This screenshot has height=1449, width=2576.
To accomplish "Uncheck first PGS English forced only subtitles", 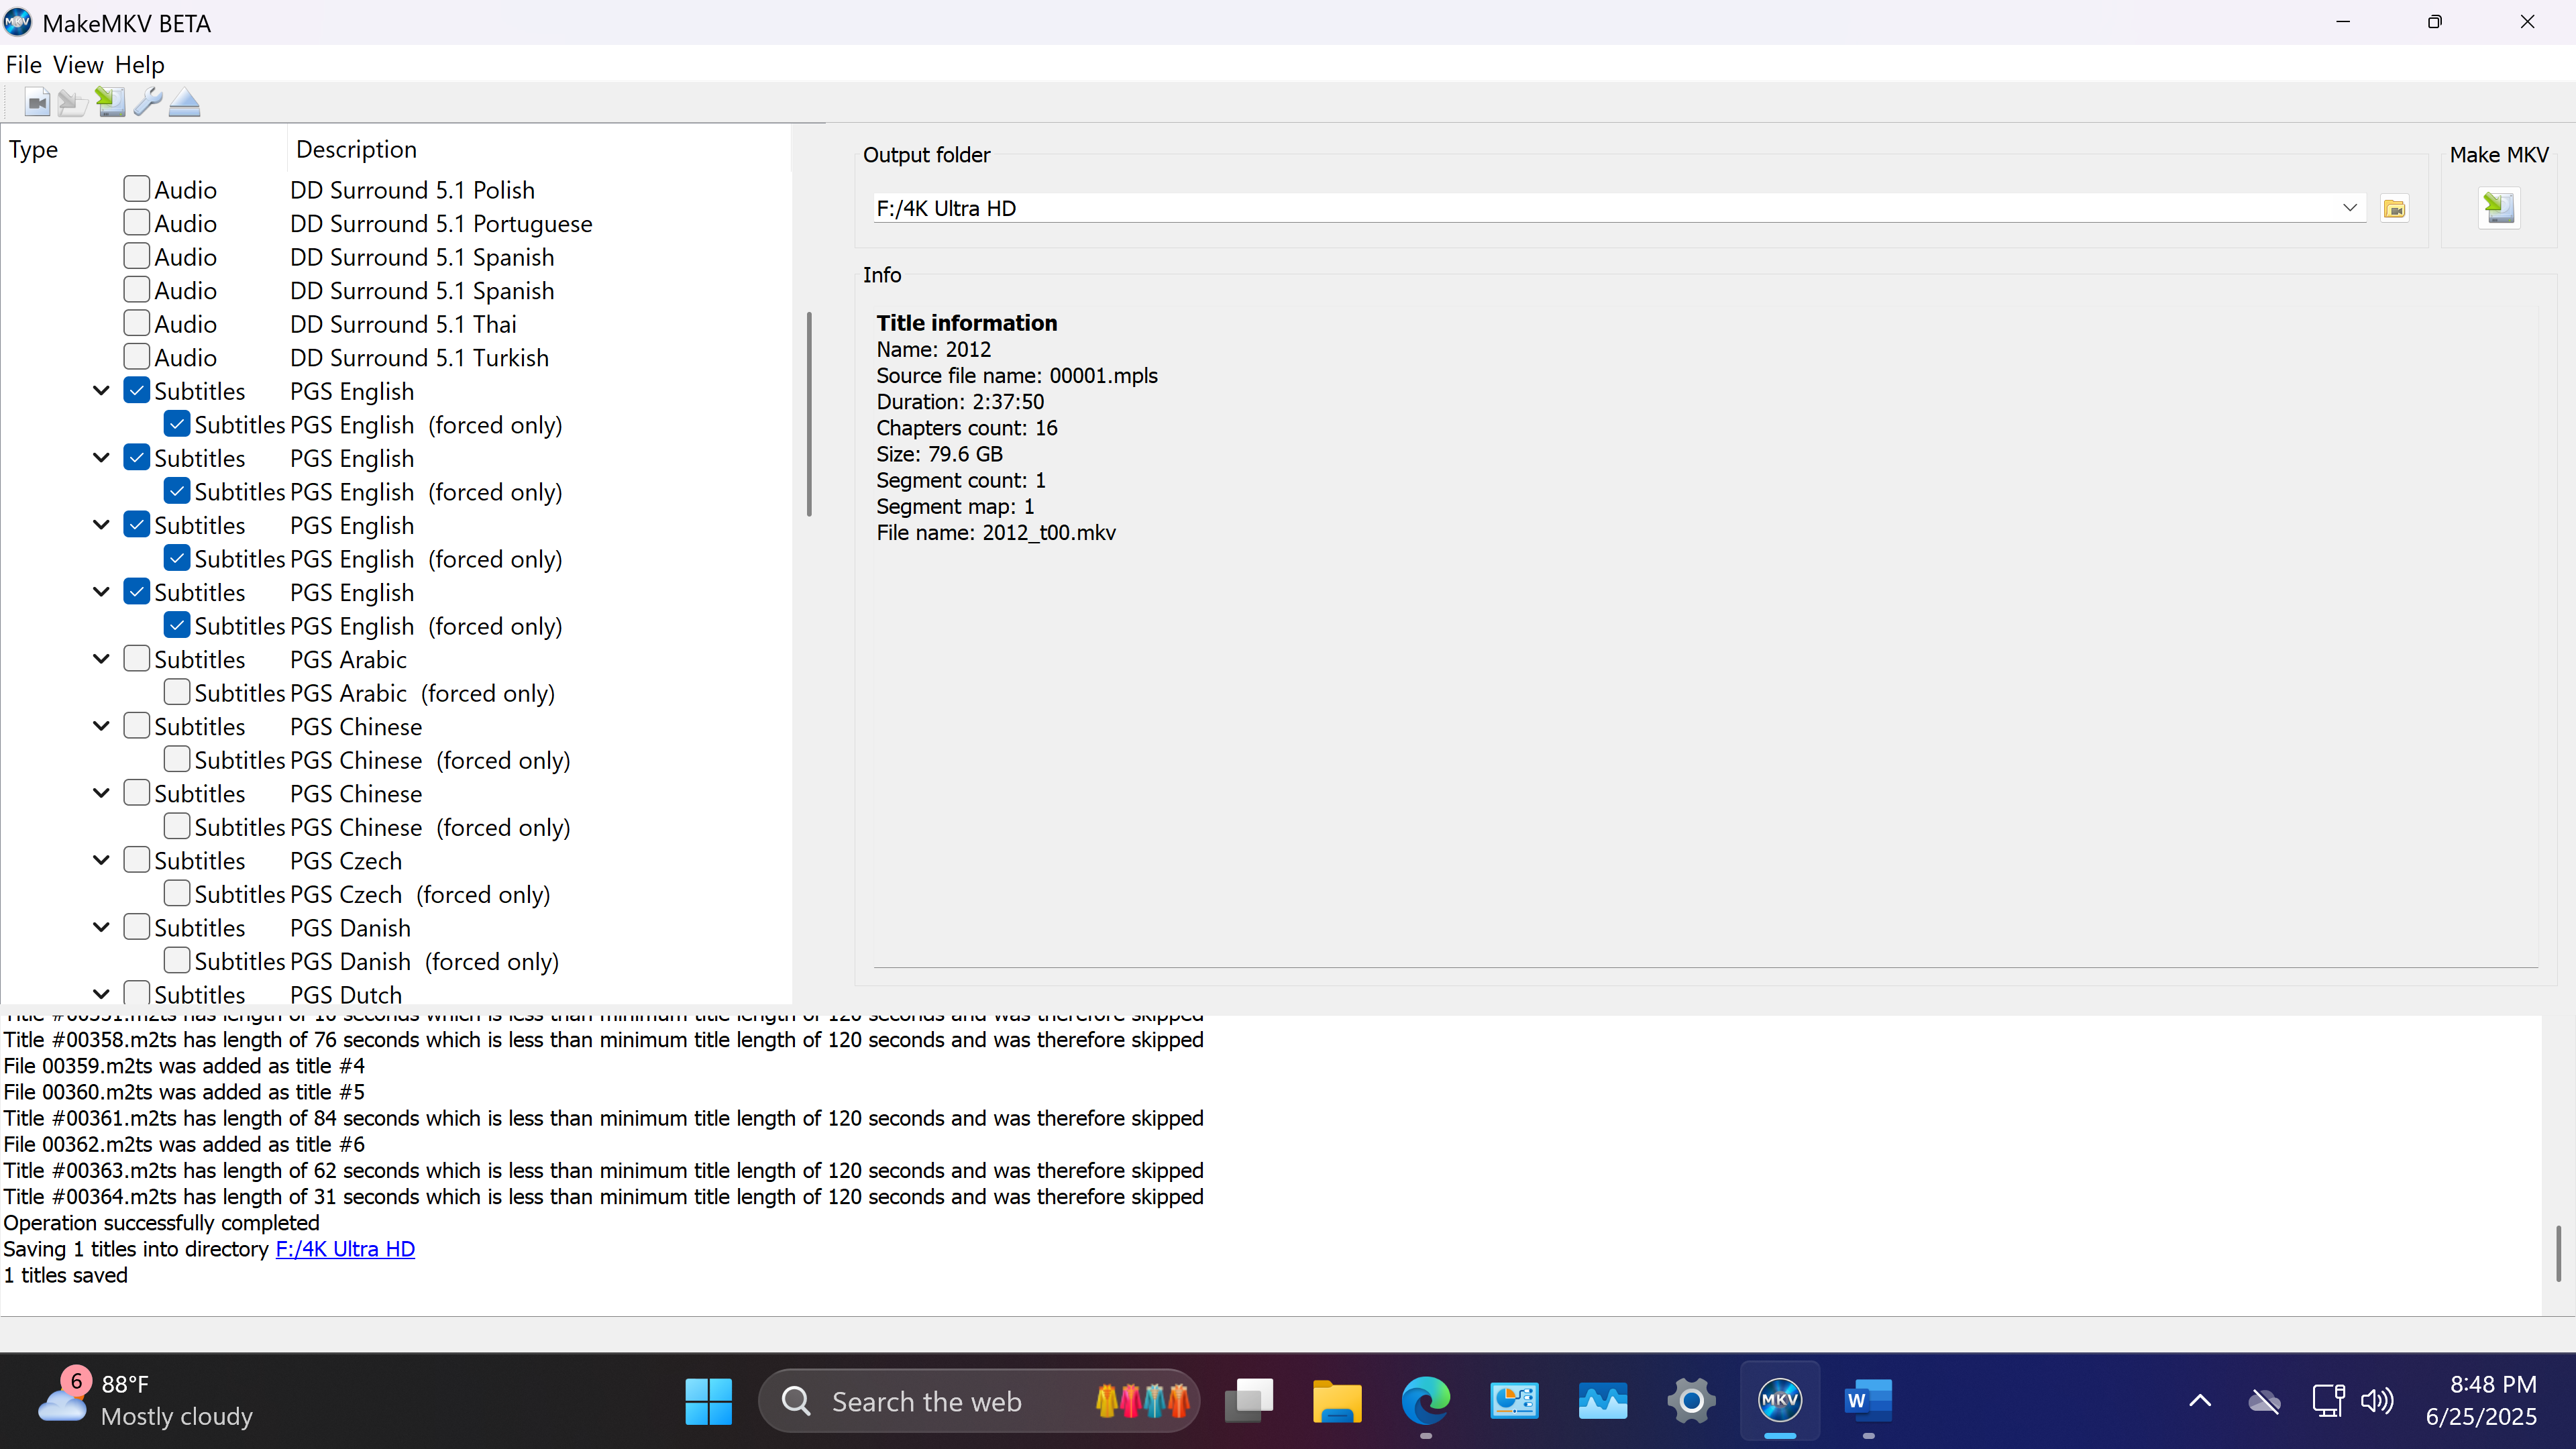I will 177,424.
